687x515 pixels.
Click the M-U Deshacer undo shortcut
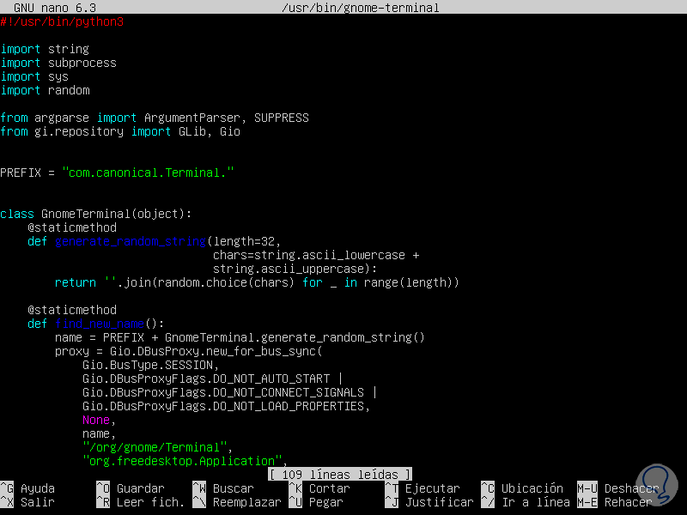[x=618, y=488]
